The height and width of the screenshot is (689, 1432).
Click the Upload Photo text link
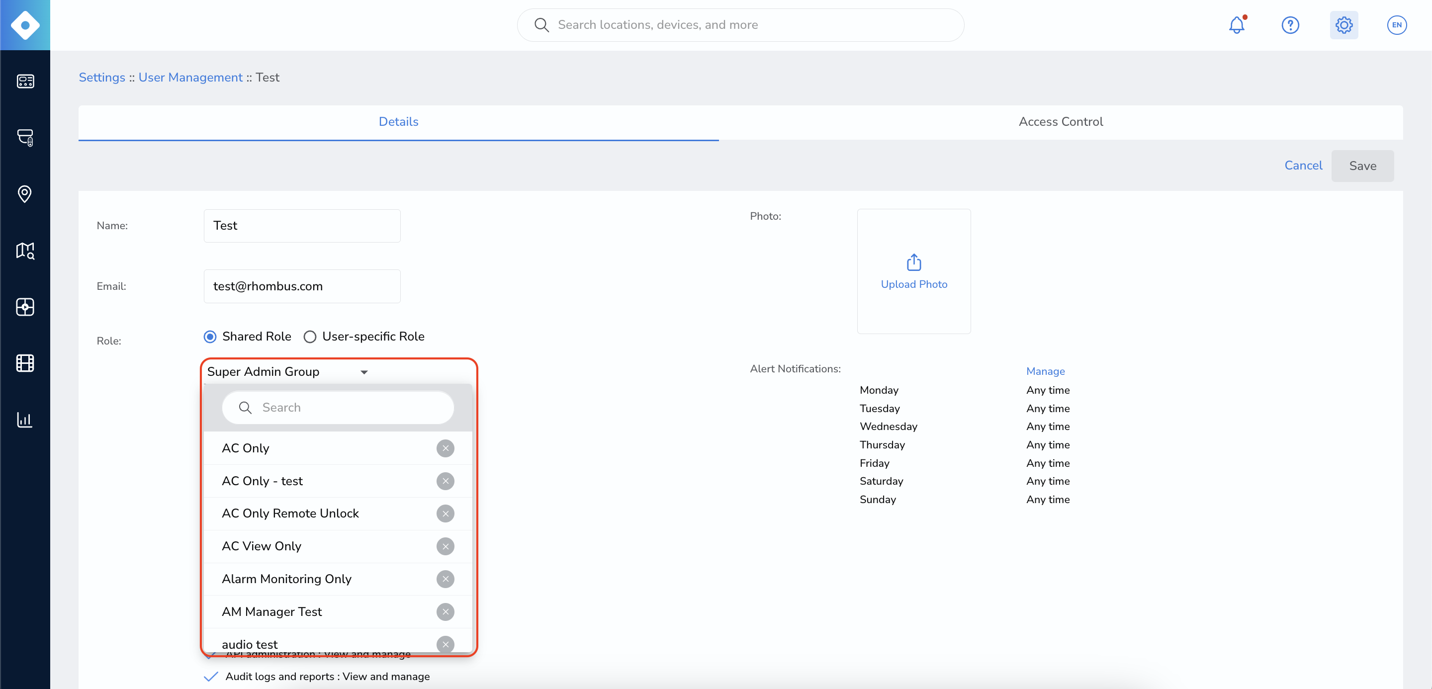[x=914, y=284]
